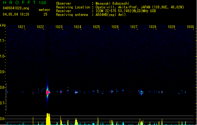Click the meteor count value 25
The height and width of the screenshot is (125, 197).
click(x=45, y=14)
